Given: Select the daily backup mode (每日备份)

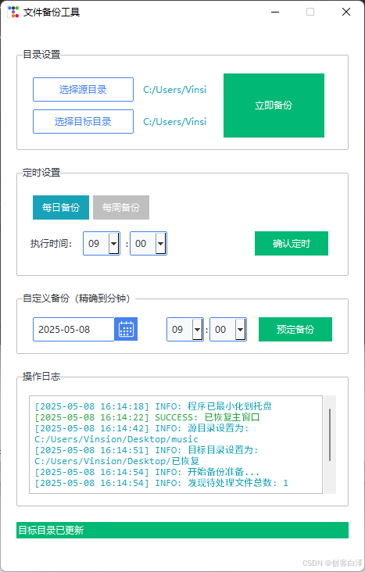Looking at the screenshot, I should [x=61, y=208].
